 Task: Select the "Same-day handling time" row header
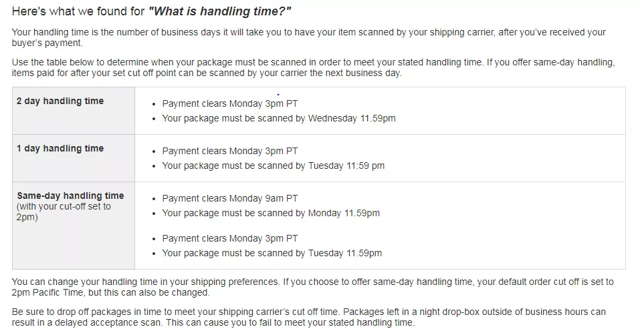pos(70,196)
